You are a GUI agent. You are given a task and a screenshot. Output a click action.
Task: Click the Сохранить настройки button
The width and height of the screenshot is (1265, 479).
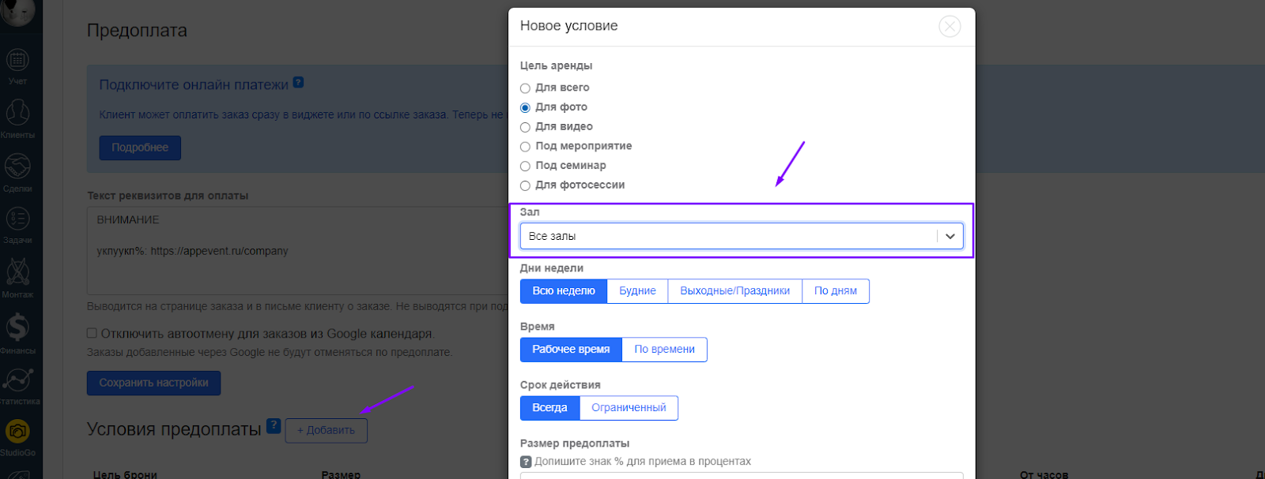(x=153, y=383)
